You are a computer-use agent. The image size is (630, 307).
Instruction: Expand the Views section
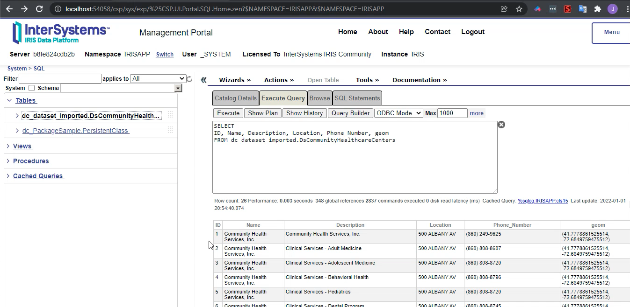[x=8, y=146]
